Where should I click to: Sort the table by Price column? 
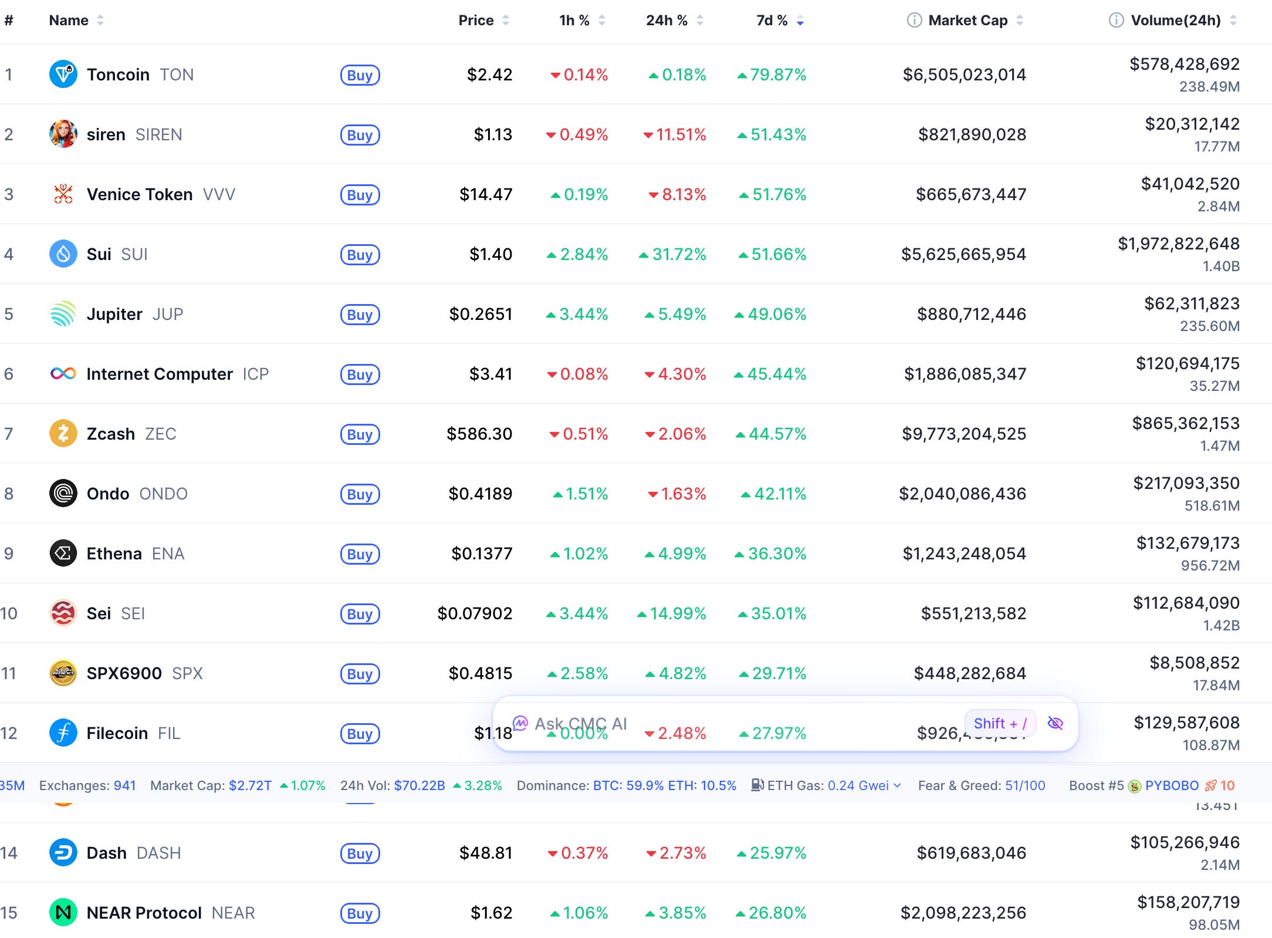483,21
